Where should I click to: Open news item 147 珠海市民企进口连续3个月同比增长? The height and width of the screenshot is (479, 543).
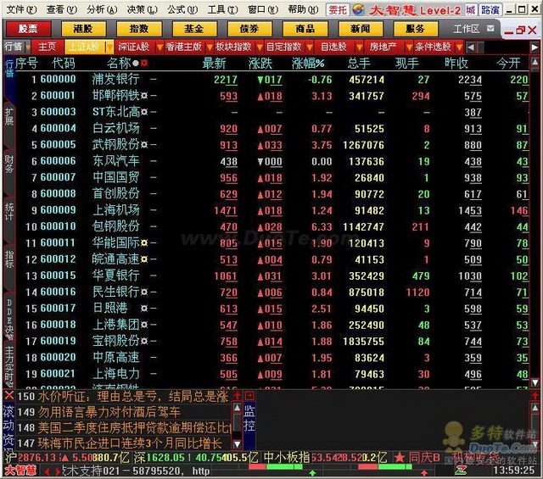[x=124, y=443]
